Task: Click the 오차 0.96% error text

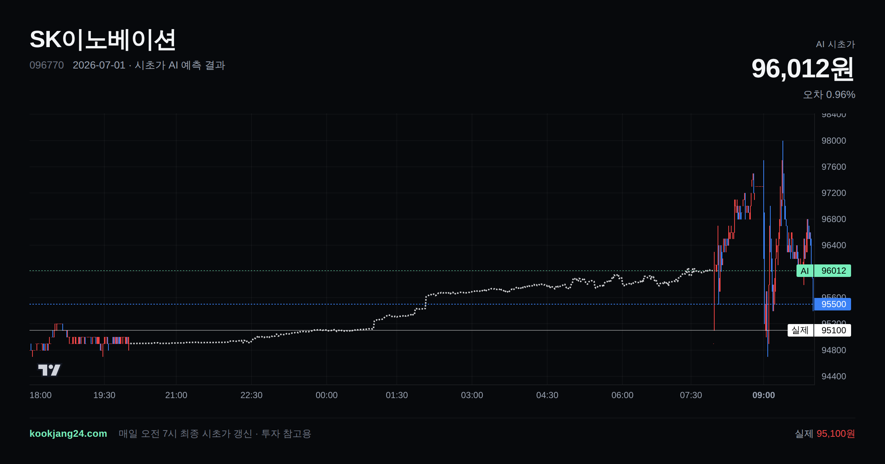Action: click(829, 95)
